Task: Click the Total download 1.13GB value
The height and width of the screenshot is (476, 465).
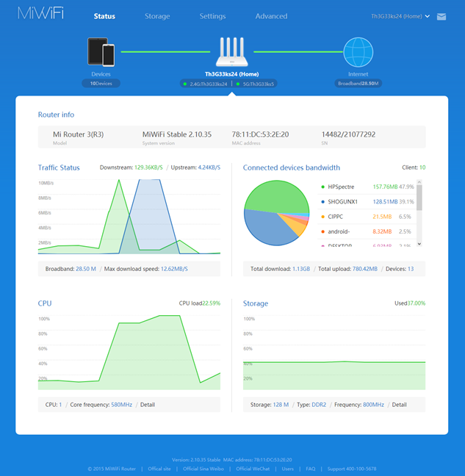Action: point(301,269)
